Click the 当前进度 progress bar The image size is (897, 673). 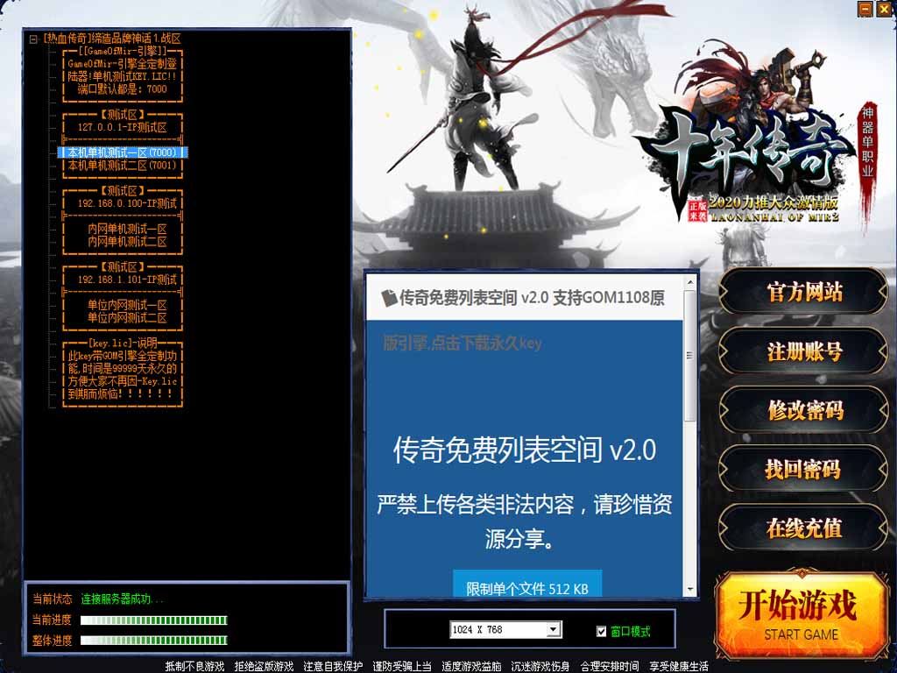154,620
